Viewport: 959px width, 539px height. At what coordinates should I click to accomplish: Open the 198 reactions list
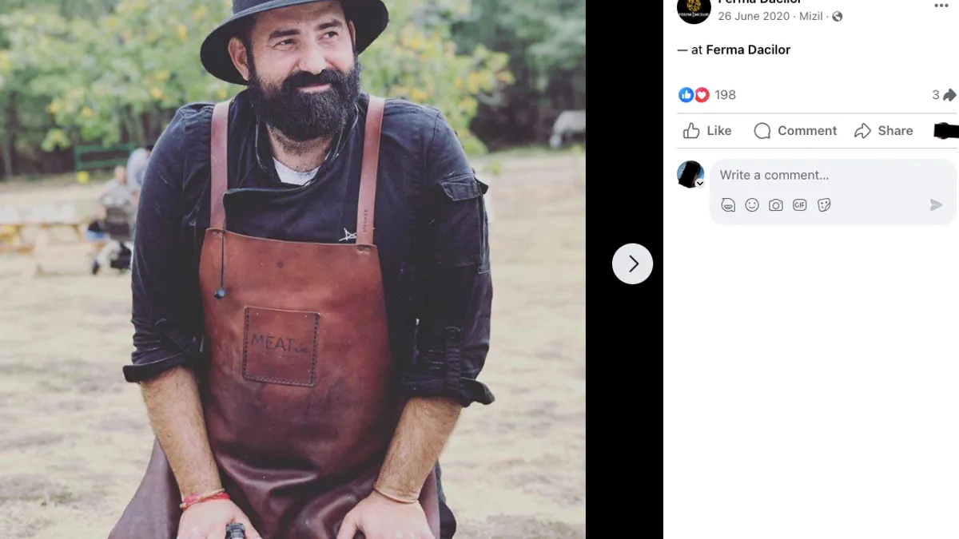(725, 95)
